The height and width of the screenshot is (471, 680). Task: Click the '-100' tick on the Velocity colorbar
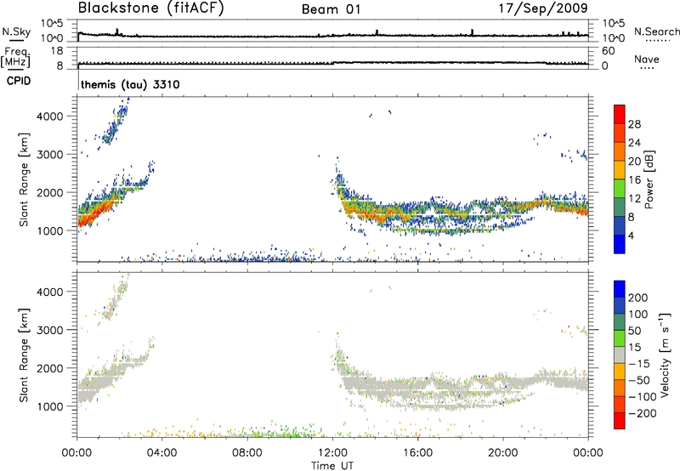point(642,397)
